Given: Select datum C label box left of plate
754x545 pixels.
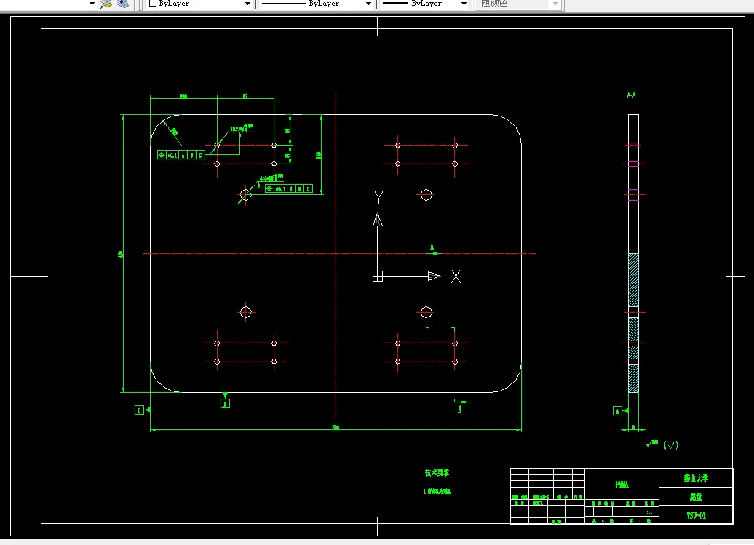Looking at the screenshot, I should tap(139, 410).
